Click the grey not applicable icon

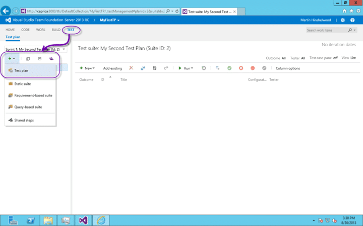tap(264, 68)
